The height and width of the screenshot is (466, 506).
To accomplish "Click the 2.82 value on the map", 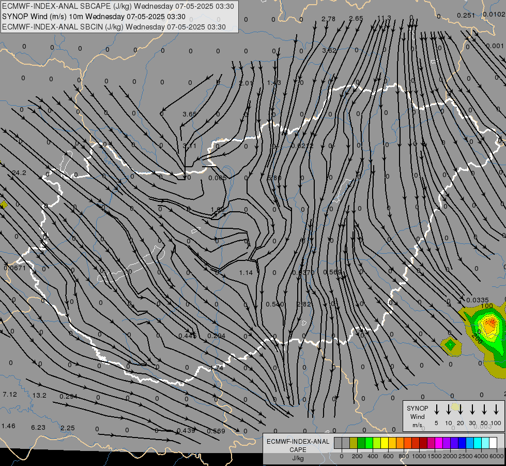I will [x=304, y=304].
